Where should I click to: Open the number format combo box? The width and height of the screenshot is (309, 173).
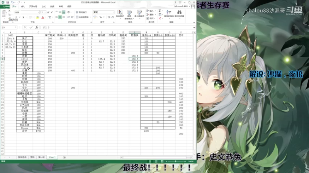tap(104, 12)
